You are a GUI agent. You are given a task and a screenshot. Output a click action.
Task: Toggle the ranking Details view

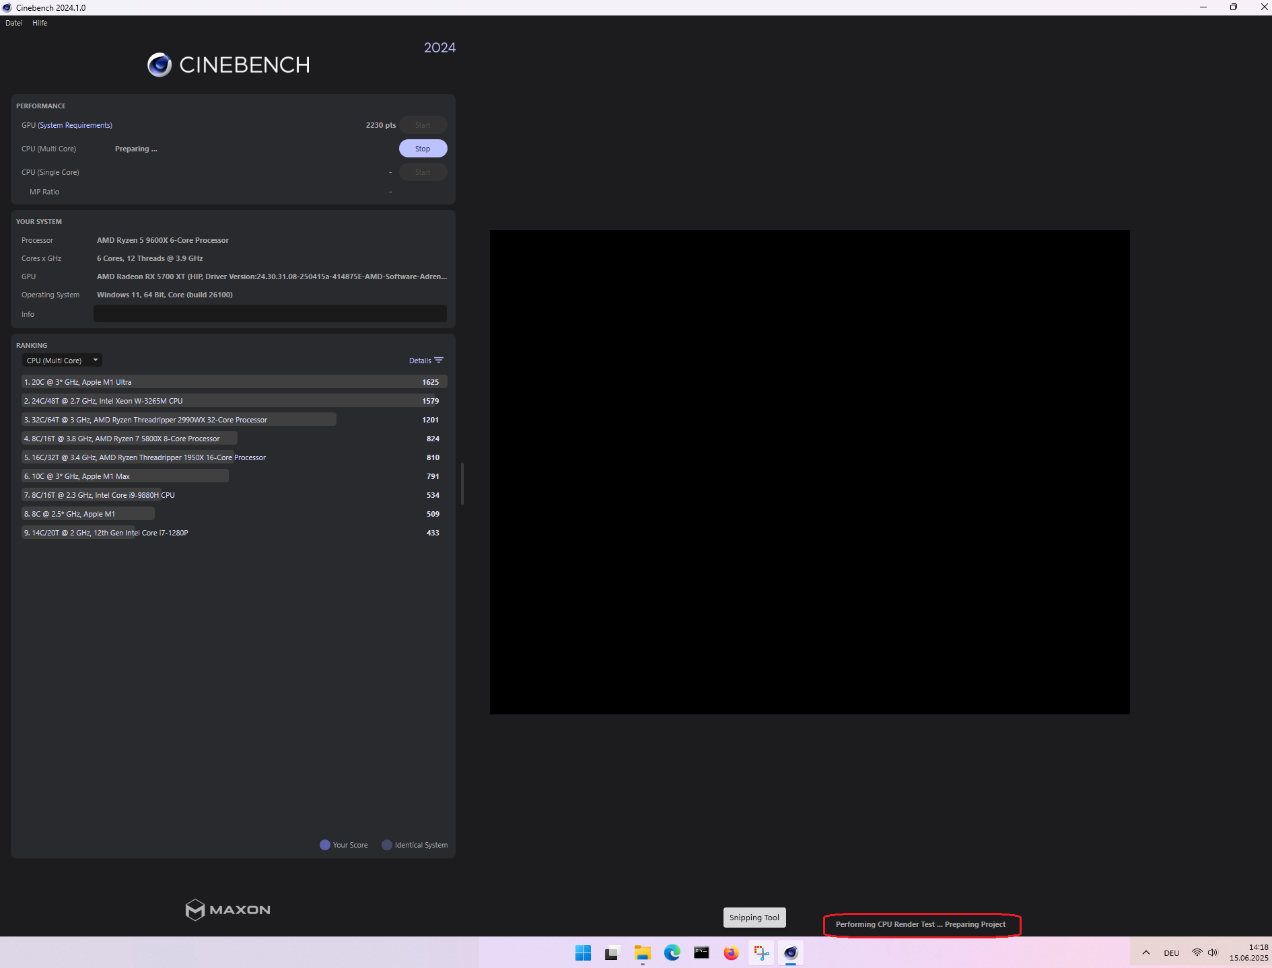tap(420, 361)
